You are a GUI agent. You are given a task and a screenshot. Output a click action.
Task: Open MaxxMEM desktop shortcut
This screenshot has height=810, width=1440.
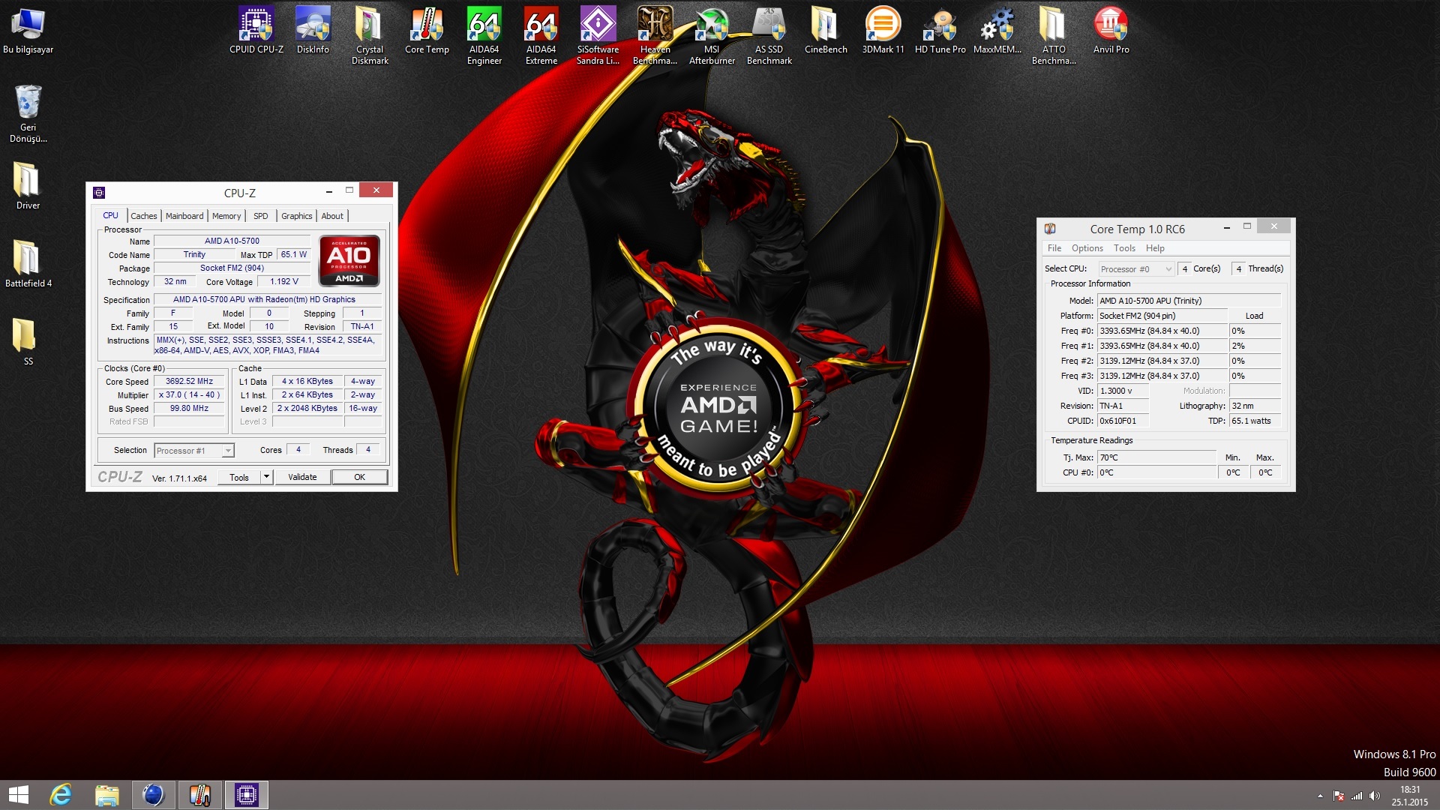click(x=997, y=30)
